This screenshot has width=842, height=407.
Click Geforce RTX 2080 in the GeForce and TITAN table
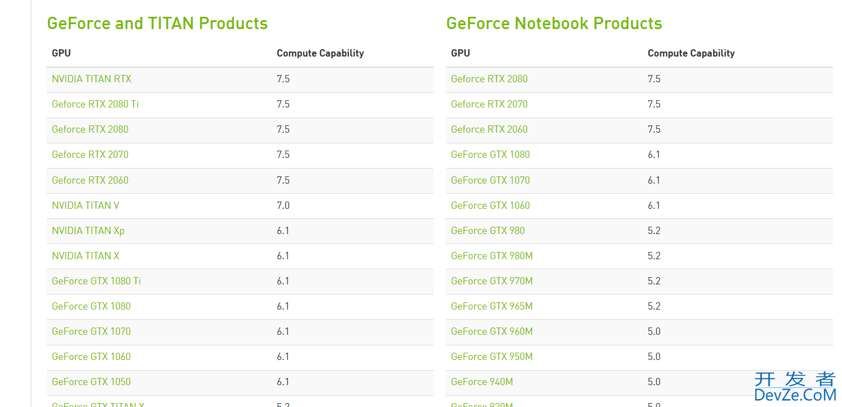(x=90, y=129)
